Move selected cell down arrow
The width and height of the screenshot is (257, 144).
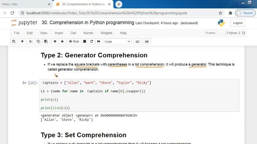[x=62, y=42]
